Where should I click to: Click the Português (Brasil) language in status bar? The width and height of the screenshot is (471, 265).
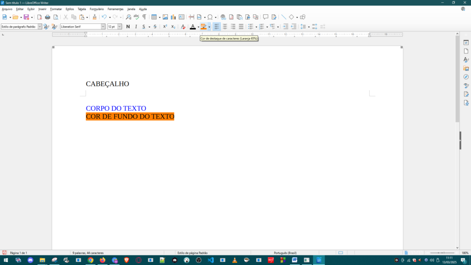tap(285, 253)
